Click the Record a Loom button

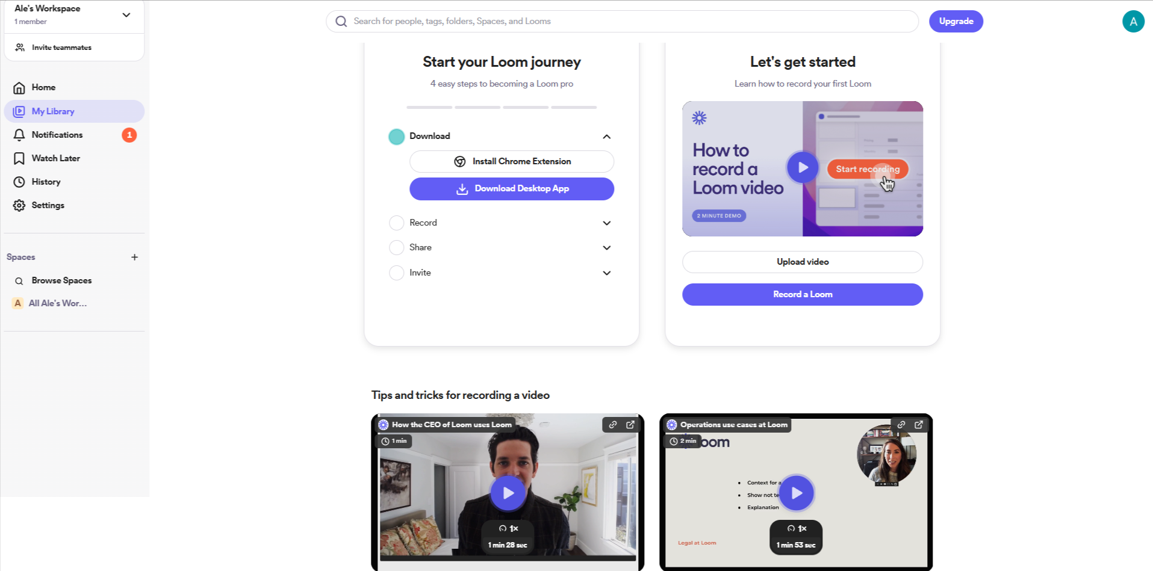[803, 295]
